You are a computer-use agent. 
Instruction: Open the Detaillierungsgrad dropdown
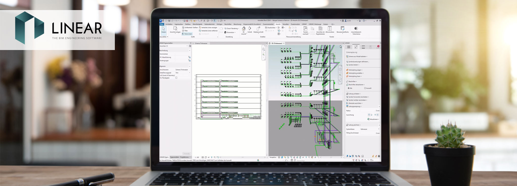pyautogui.click(x=190, y=73)
